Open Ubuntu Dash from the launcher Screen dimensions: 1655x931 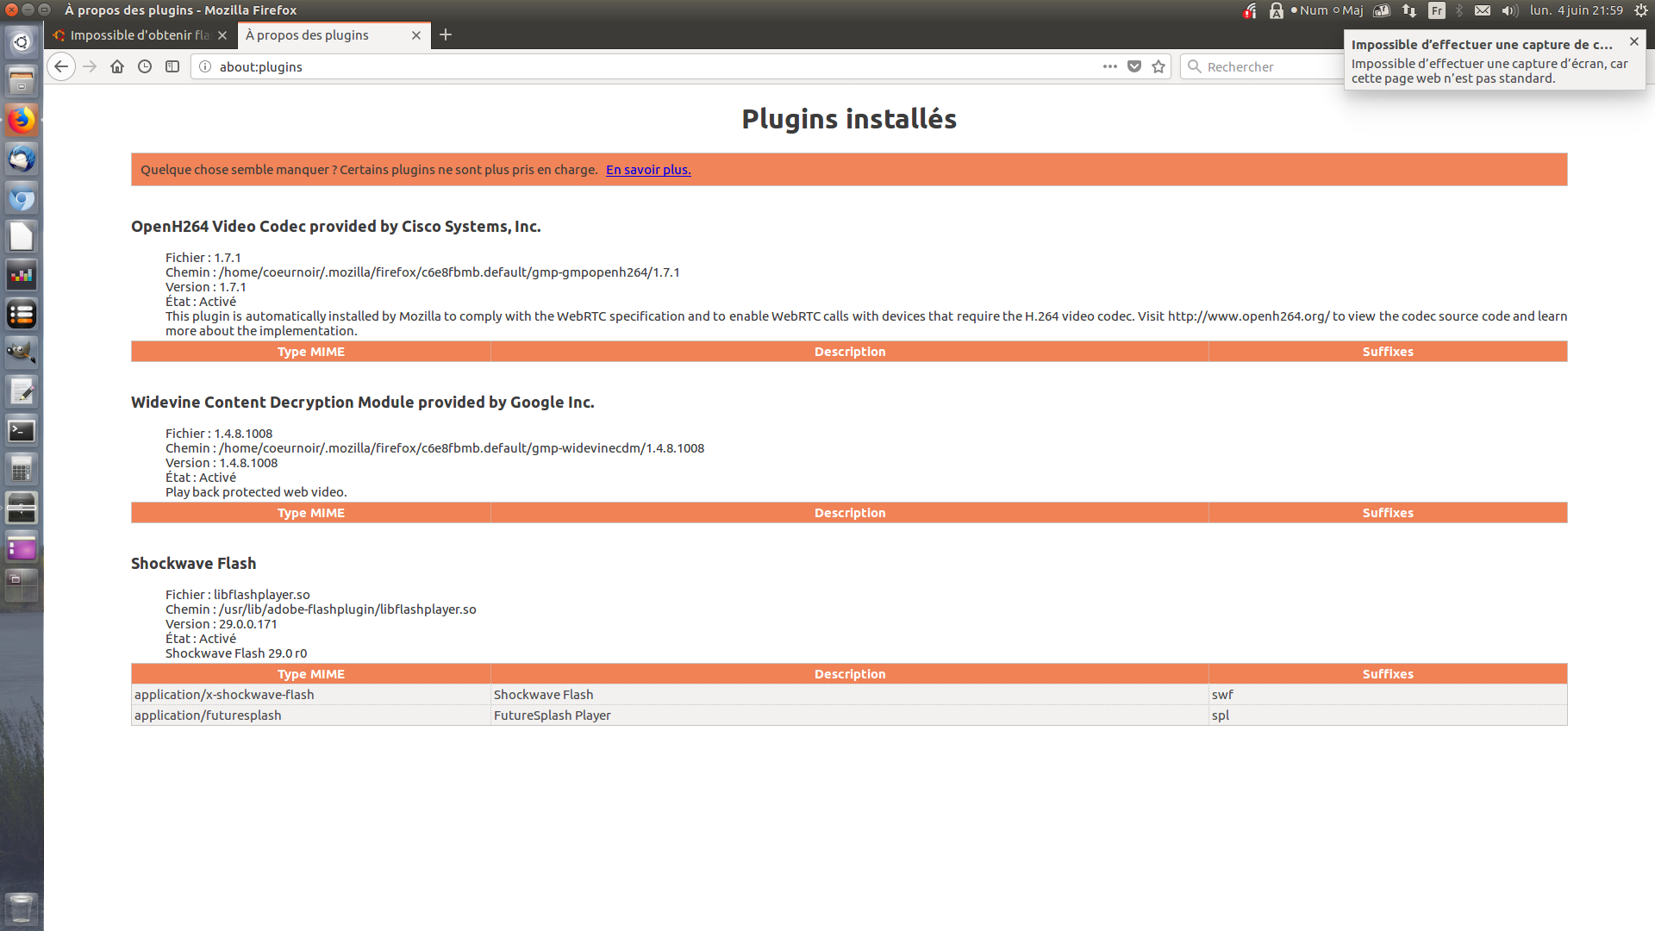(22, 42)
